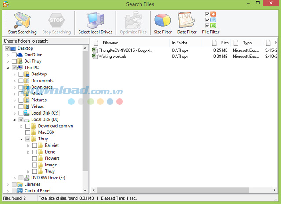Check the Bai viet folder checkbox
The width and height of the screenshot is (281, 204).
(35, 146)
